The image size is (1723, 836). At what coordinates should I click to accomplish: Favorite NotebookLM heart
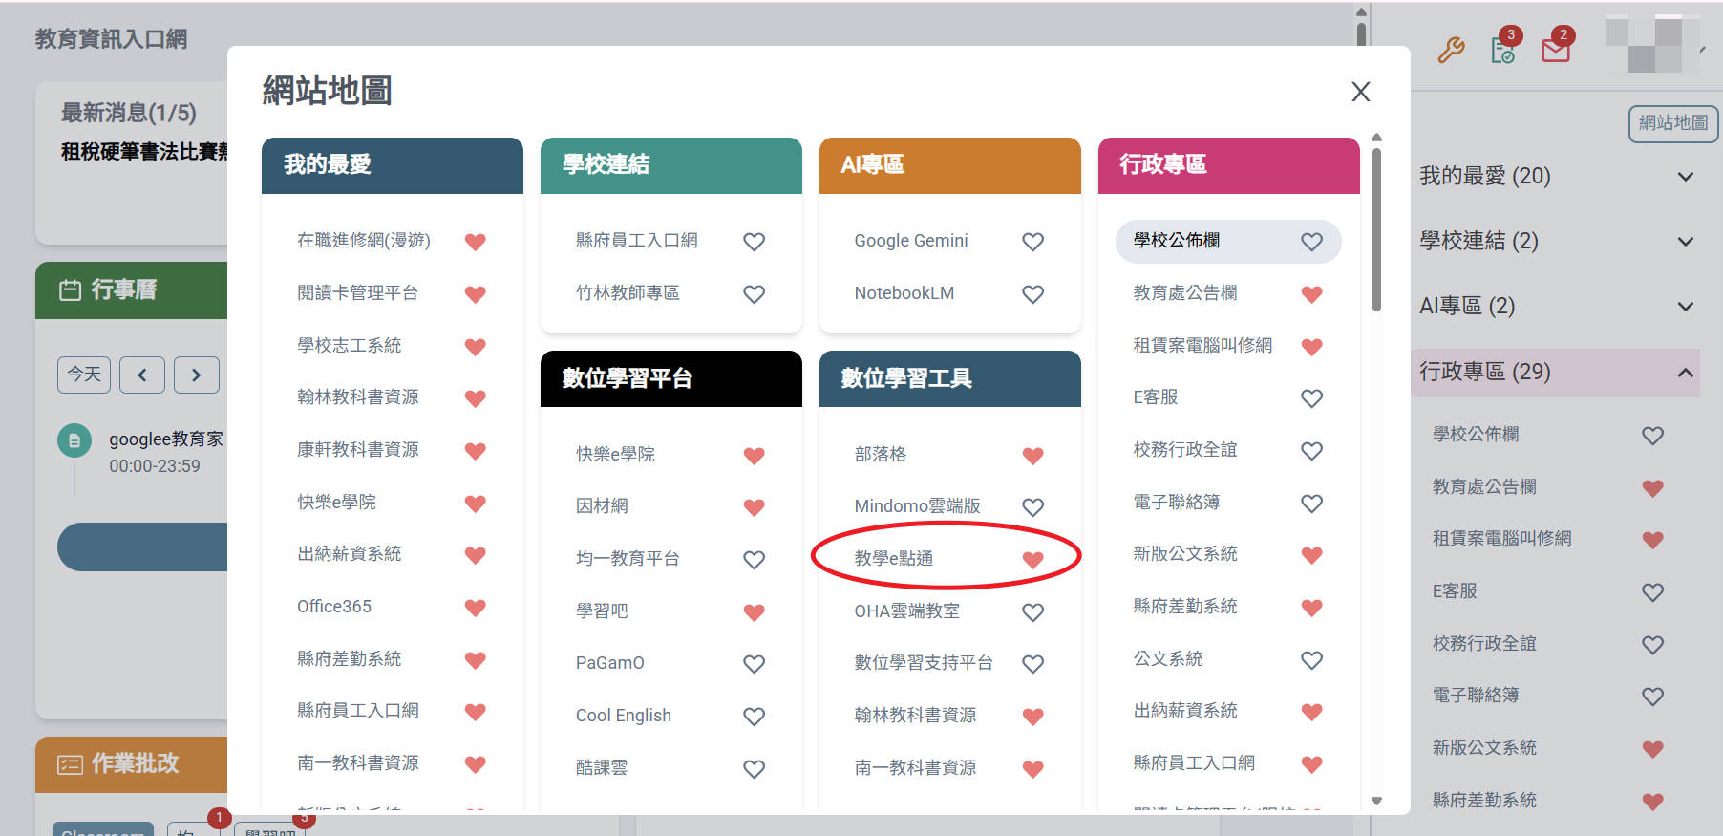point(1033,294)
